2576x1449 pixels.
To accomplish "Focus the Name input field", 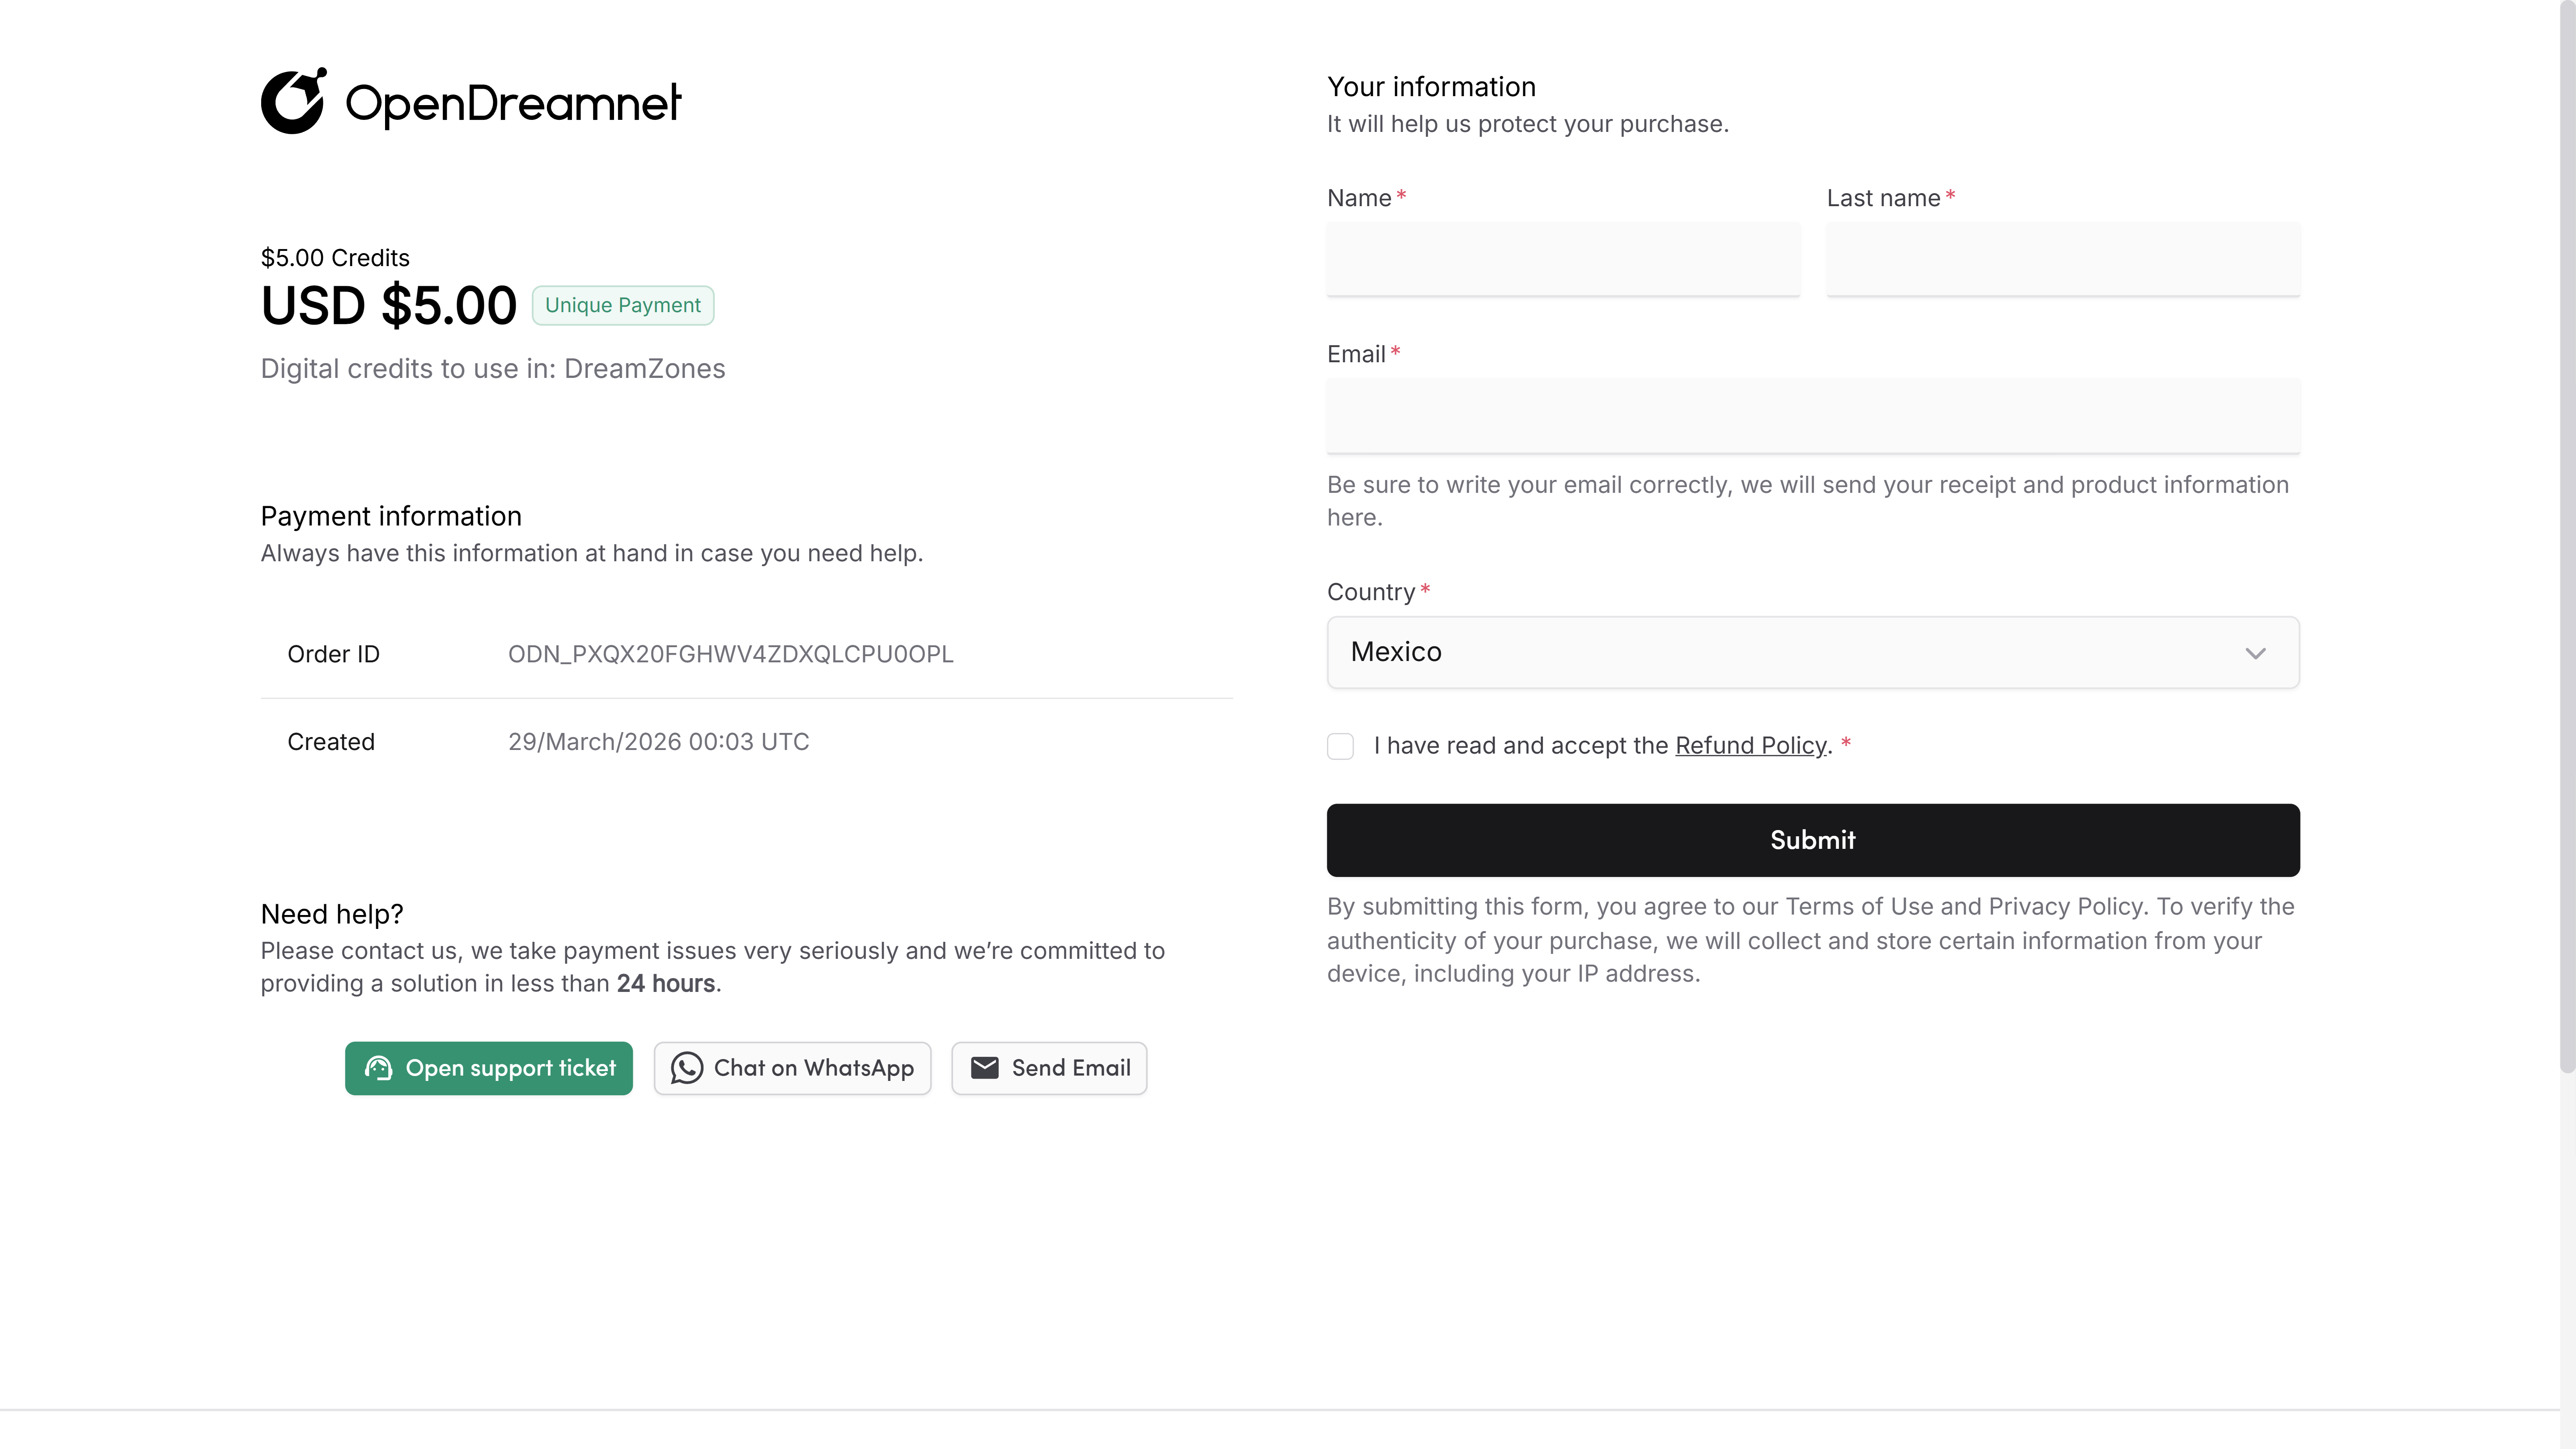I will (1562, 259).
